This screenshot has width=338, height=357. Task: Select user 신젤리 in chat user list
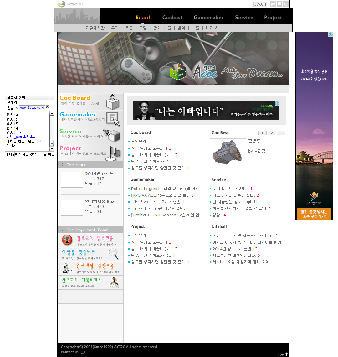[12, 103]
